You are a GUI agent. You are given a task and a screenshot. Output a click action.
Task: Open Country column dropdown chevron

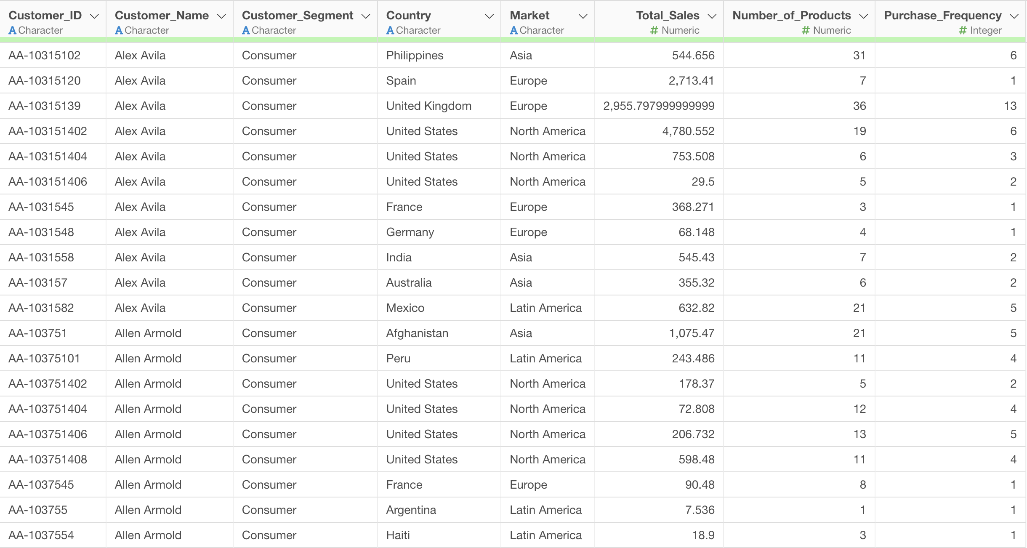(489, 16)
